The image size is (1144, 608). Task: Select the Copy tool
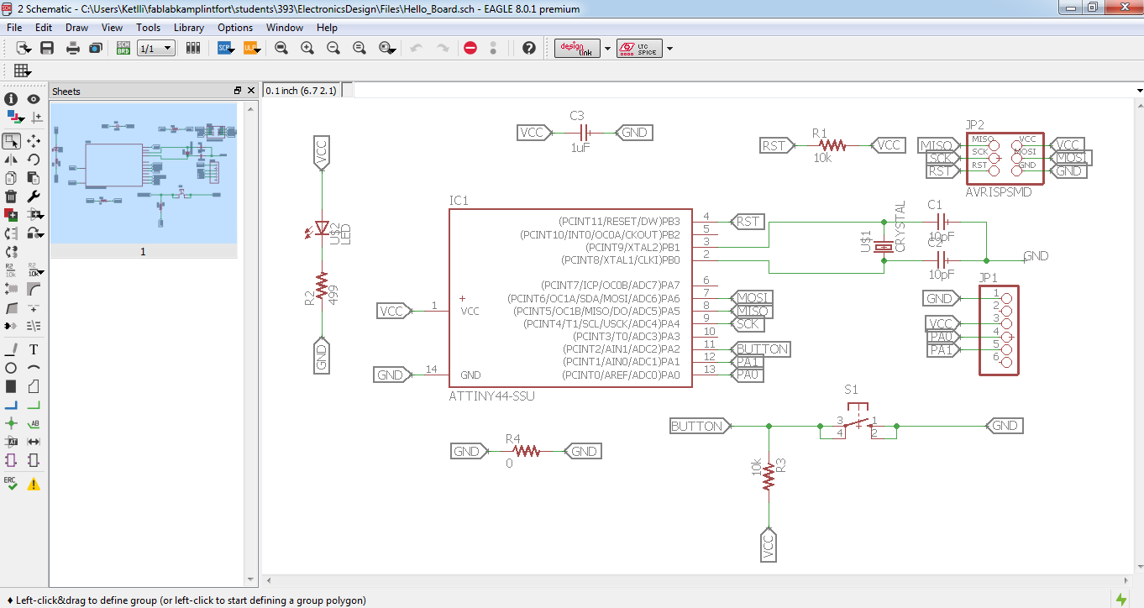tap(11, 177)
